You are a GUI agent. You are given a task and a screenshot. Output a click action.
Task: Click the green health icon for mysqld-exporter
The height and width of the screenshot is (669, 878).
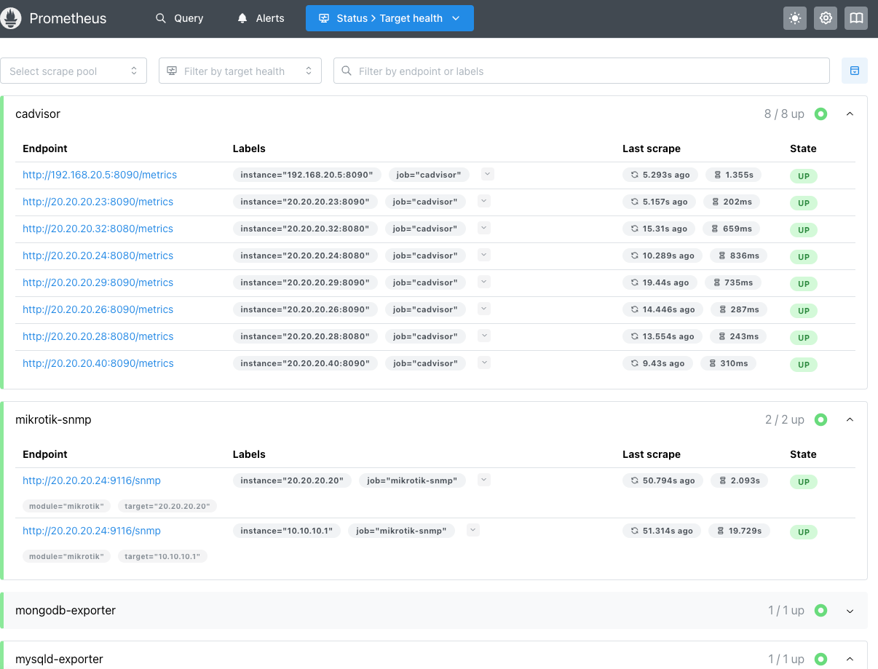tap(821, 660)
